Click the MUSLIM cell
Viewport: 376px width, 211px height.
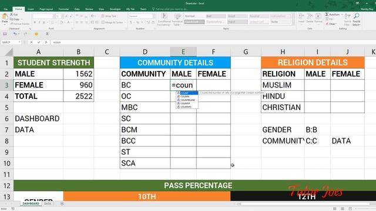pos(283,85)
